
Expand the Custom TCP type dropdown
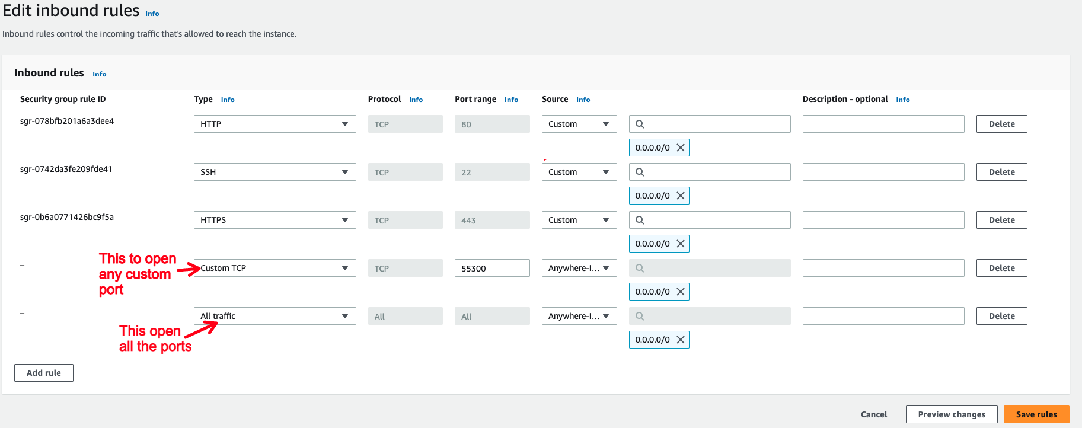(275, 268)
